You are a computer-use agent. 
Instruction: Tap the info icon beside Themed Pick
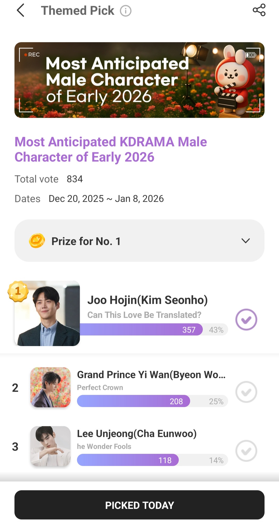click(126, 11)
